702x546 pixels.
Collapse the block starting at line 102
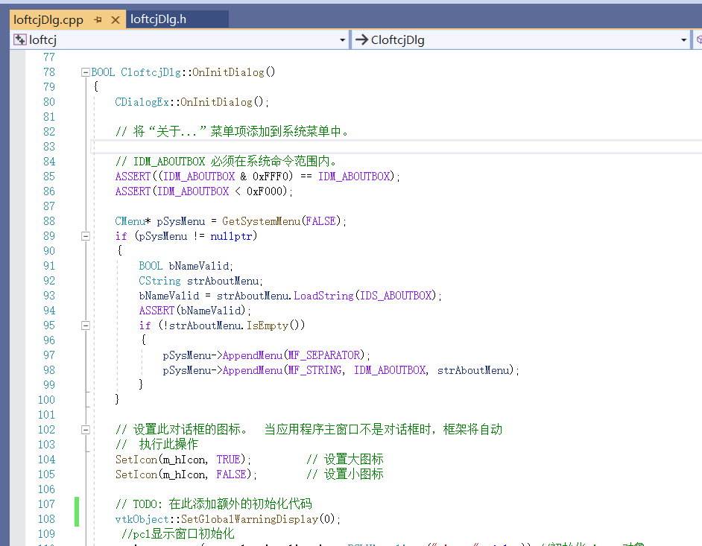pyautogui.click(x=85, y=429)
